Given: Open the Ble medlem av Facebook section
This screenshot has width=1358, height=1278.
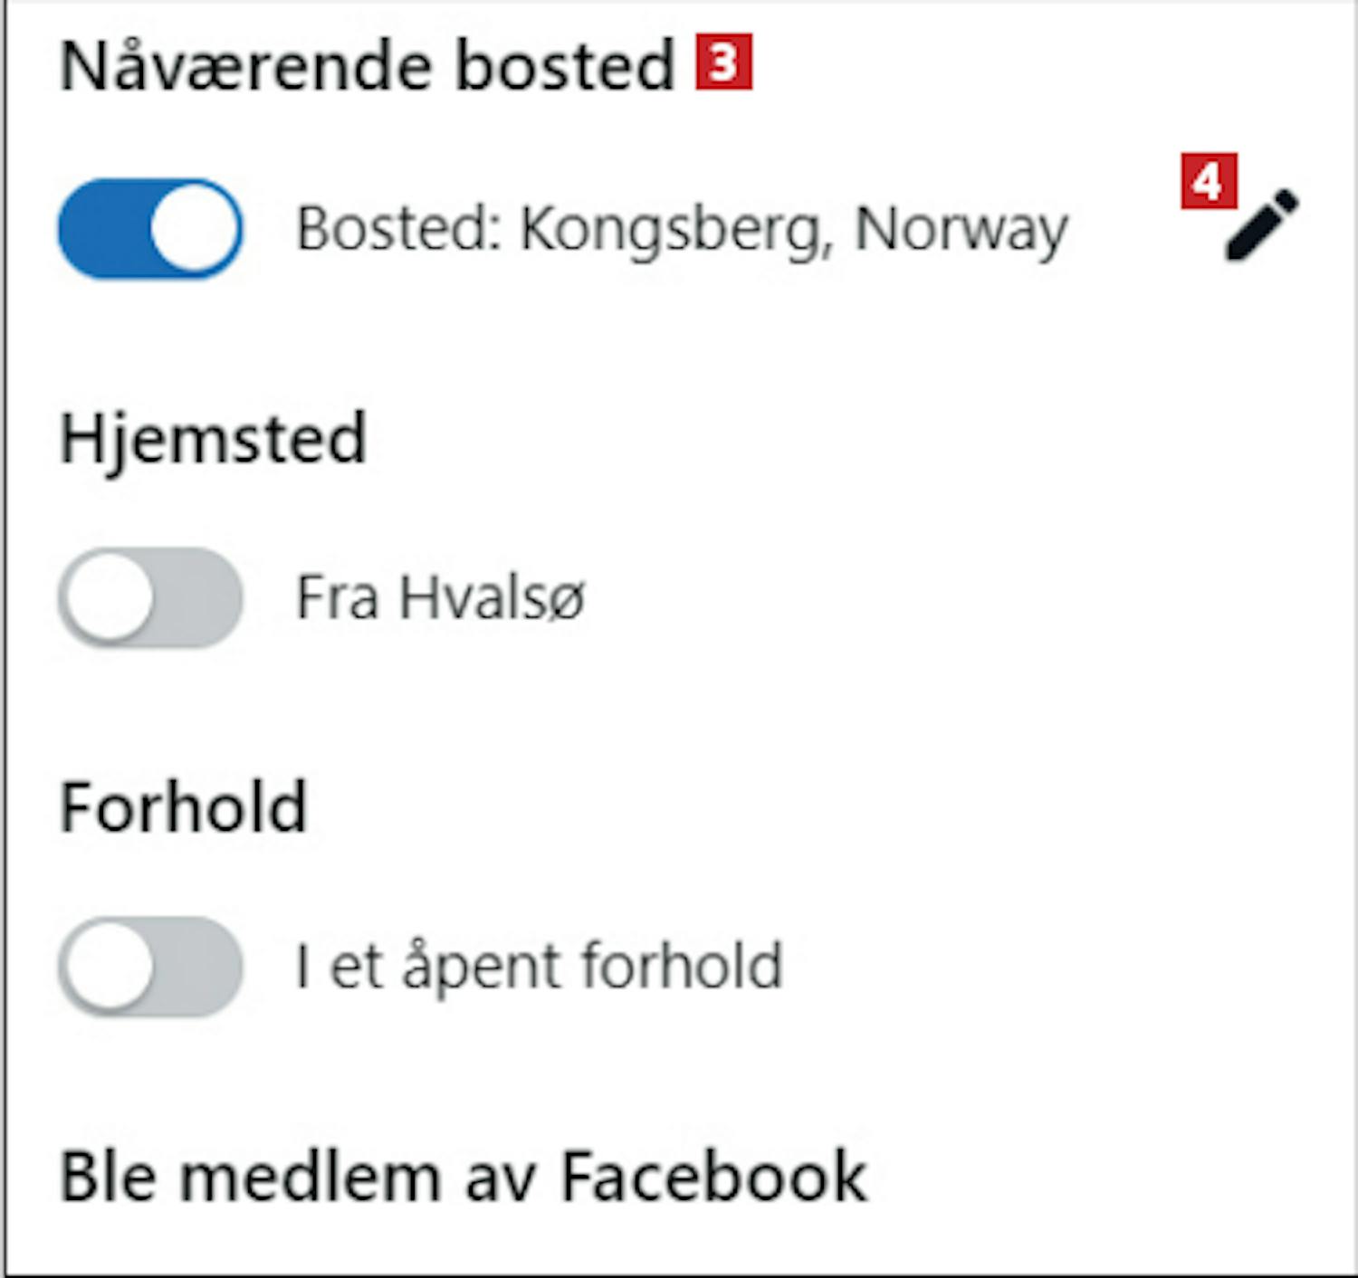Looking at the screenshot, I should click(x=463, y=1176).
